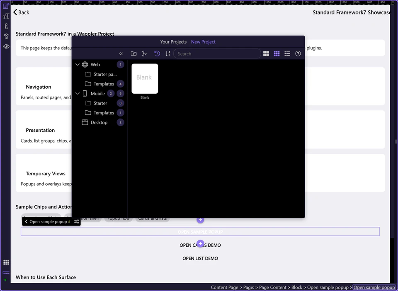This screenshot has width=398, height=291.
Task: Toggle the eye preview icon in left sidebar
Action: point(6,46)
